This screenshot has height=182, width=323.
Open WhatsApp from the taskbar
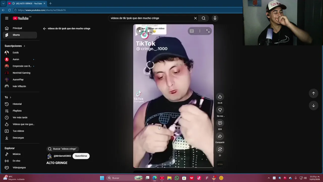(x=177, y=178)
